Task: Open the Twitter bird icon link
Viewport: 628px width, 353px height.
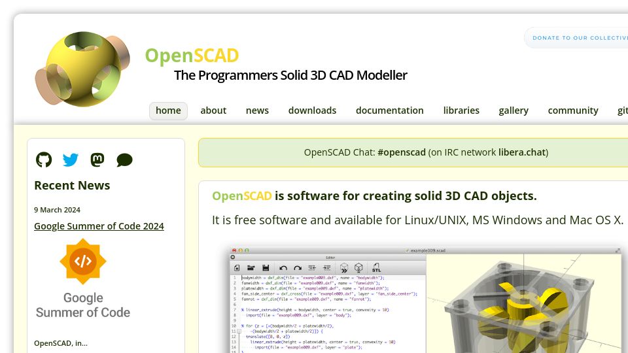Action: coord(71,160)
